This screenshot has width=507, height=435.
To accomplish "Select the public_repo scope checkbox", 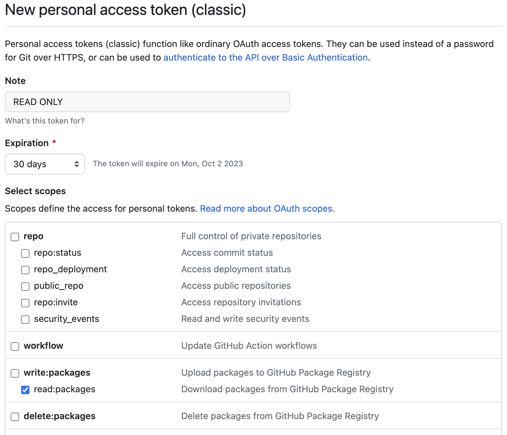I will (x=25, y=287).
